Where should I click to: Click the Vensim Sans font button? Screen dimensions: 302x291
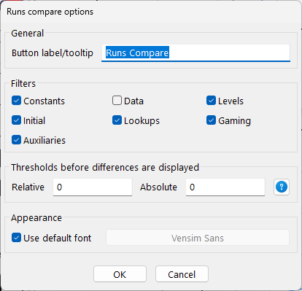(x=198, y=238)
